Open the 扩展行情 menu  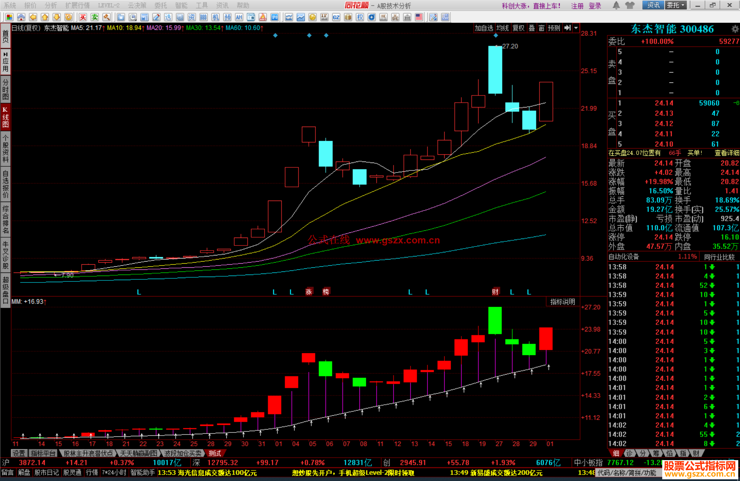point(77,5)
